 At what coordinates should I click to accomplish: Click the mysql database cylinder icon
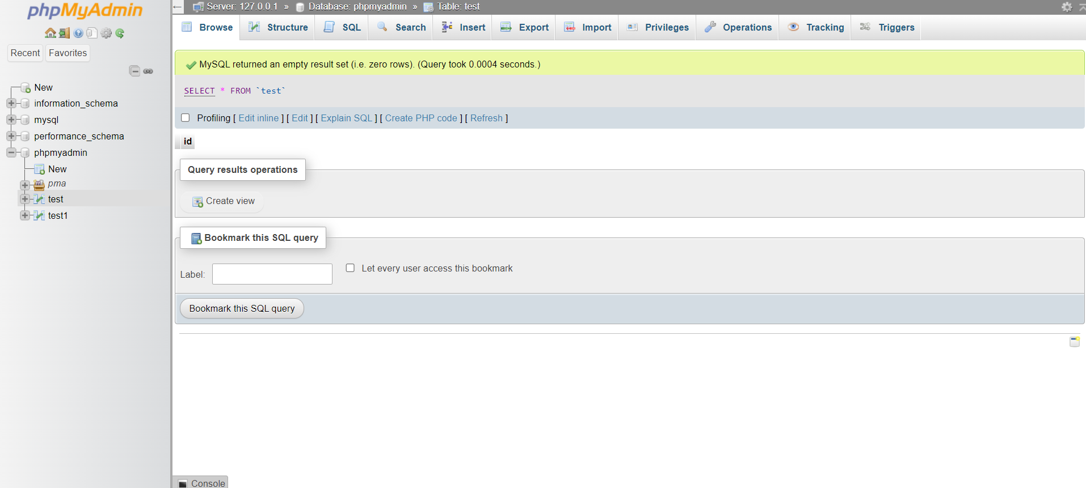(25, 120)
